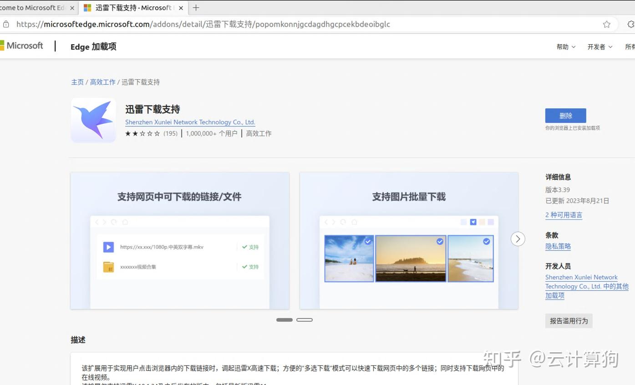
Task: Click the 详细信息 heading
Action: (x=558, y=177)
